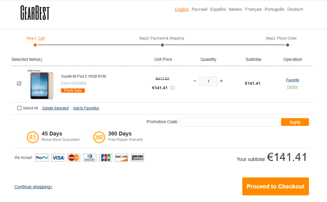Viewport: 327px width, 202px height.
Task: Click the Step1 orange progress dot
Action: tap(35, 45)
